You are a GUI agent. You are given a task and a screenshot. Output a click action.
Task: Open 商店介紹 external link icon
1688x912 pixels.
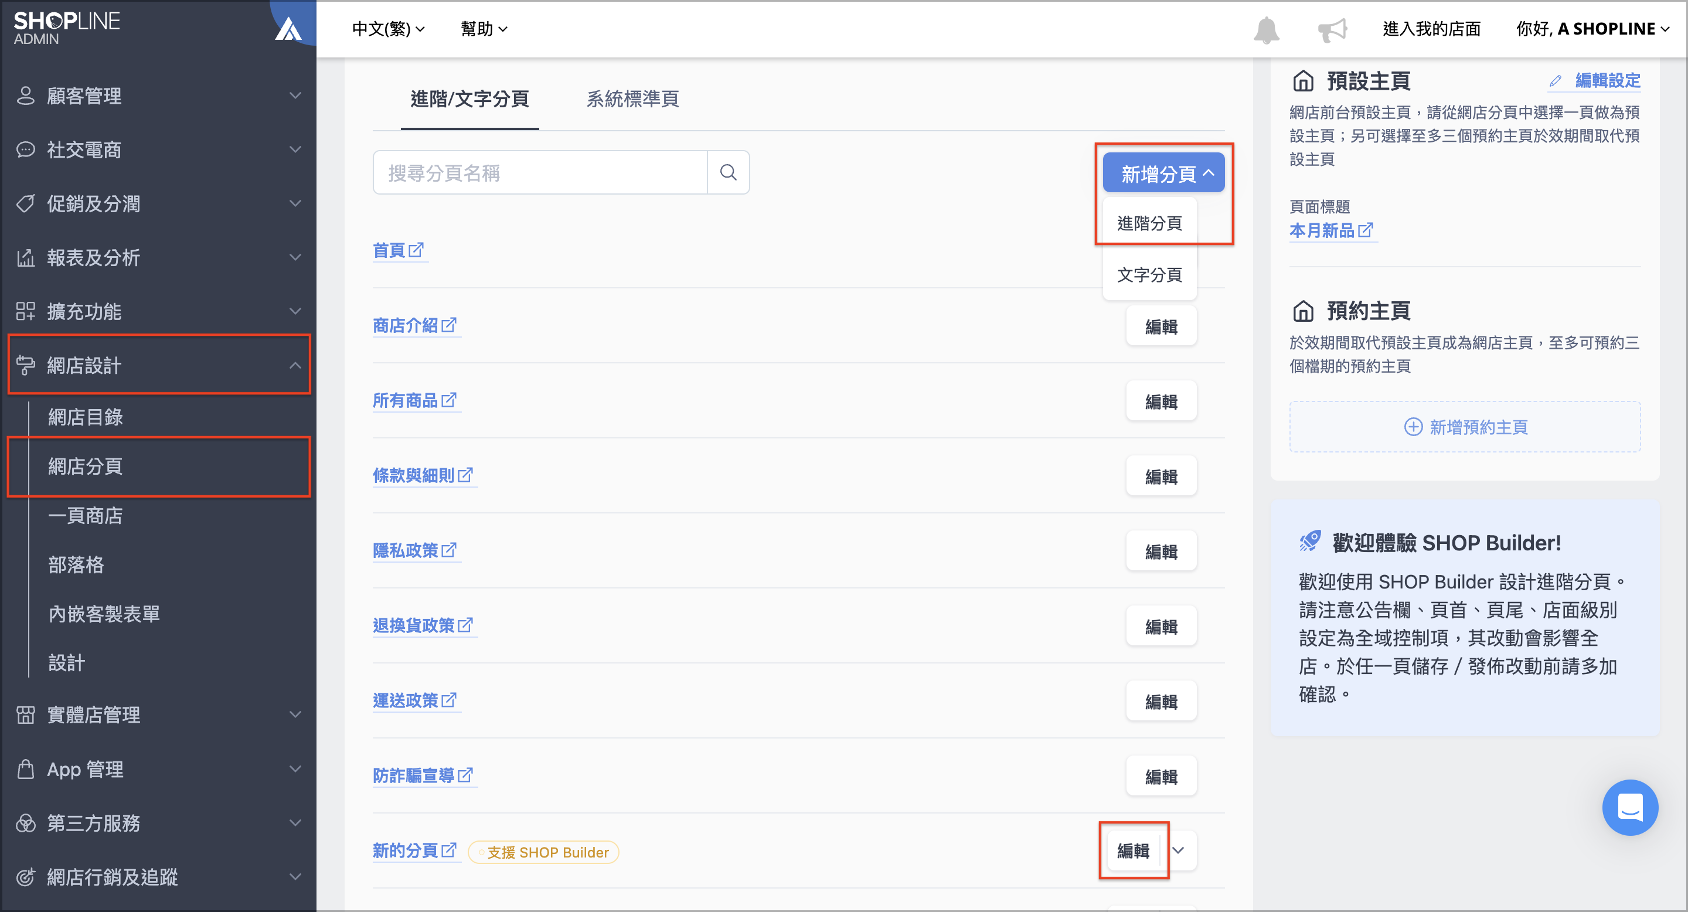point(449,325)
